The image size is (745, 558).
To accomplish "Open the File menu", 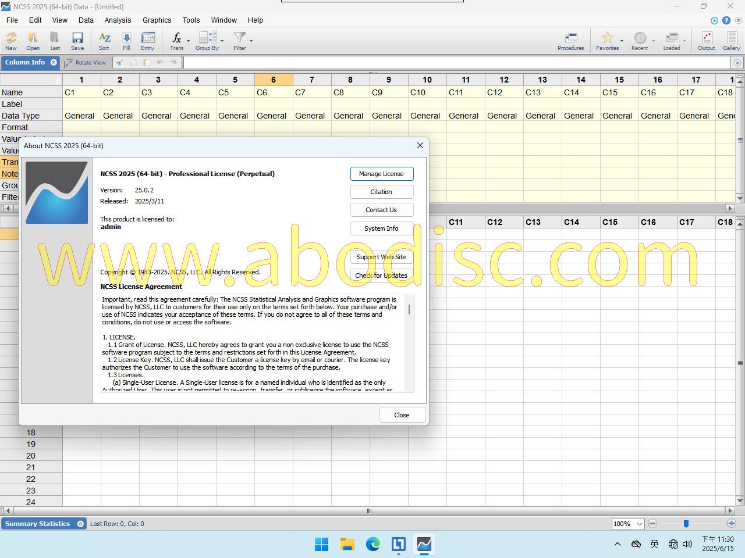I will coord(12,20).
